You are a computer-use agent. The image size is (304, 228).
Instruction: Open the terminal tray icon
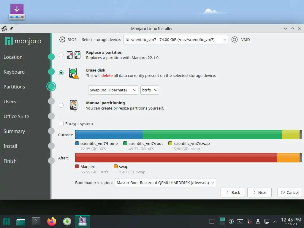(x=240, y=221)
